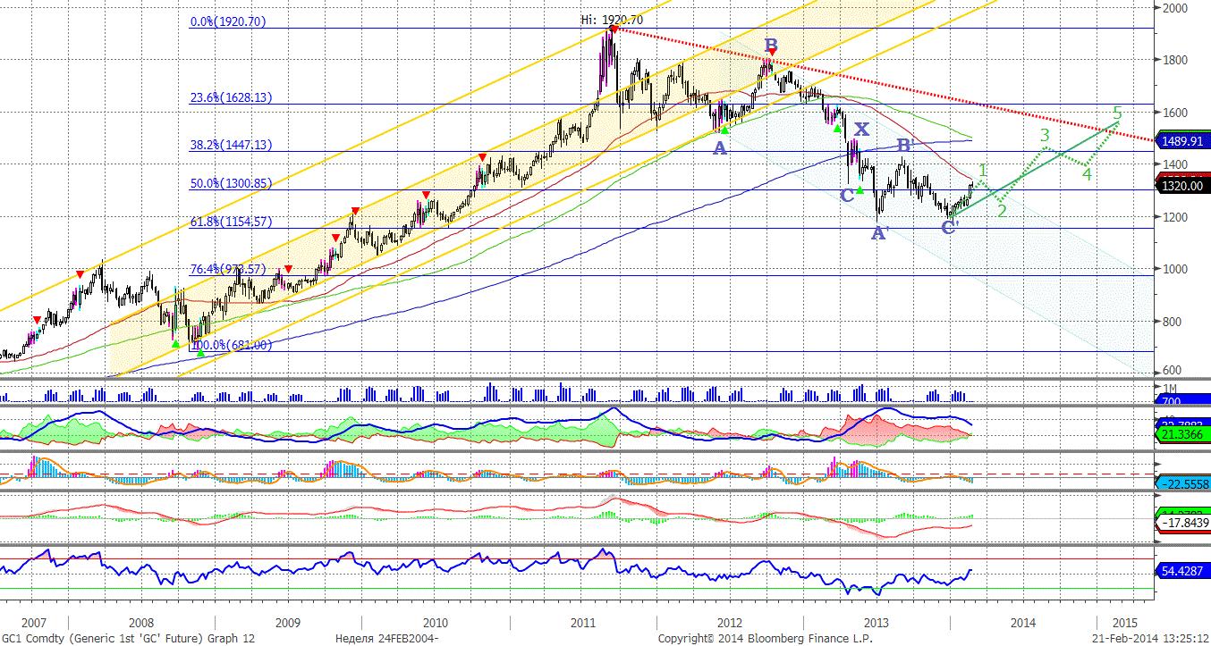Click the 54.4287 RSI value tag
This screenshot has width=1211, height=646.
click(x=1182, y=569)
